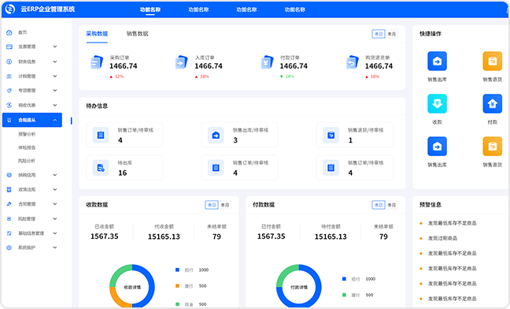Open the 销售退货/待审核 todo icon
This screenshot has height=309, width=510.
(x=331, y=135)
